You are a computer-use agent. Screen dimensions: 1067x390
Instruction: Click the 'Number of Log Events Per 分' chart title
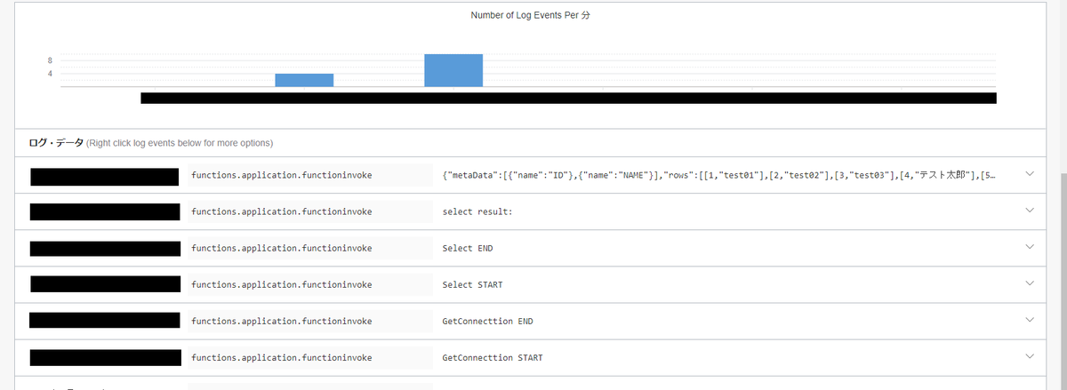530,16
